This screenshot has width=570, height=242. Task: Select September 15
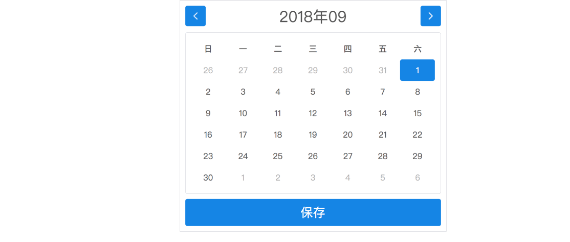(418, 114)
